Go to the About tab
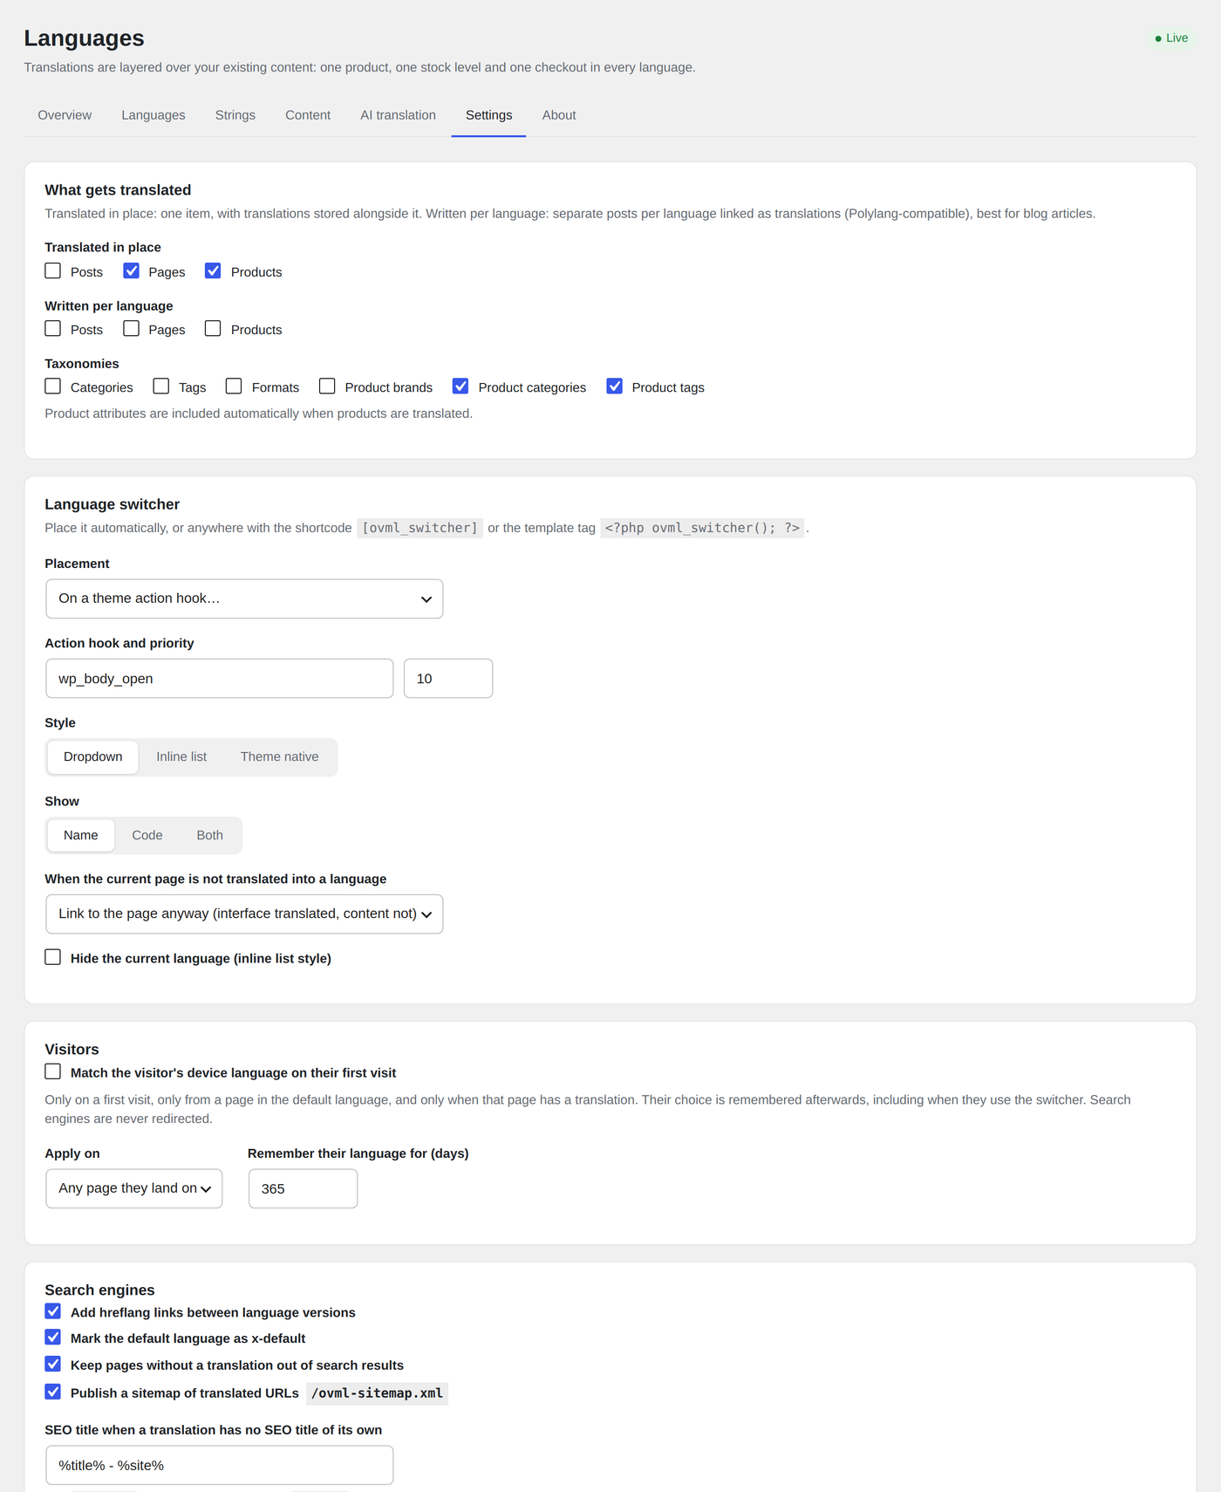The image size is (1221, 1492). (559, 115)
